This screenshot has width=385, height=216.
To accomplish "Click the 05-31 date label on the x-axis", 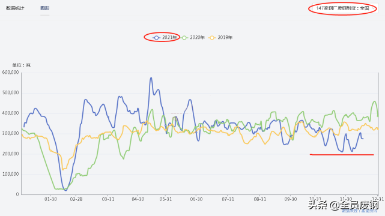I will pyautogui.click(x=166, y=199).
